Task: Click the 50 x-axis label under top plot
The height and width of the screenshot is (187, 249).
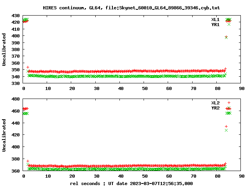Action: click(x=145, y=88)
